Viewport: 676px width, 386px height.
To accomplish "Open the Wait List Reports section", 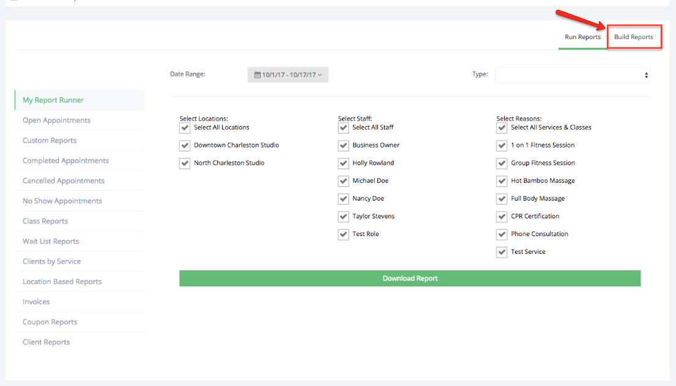I will (x=50, y=241).
